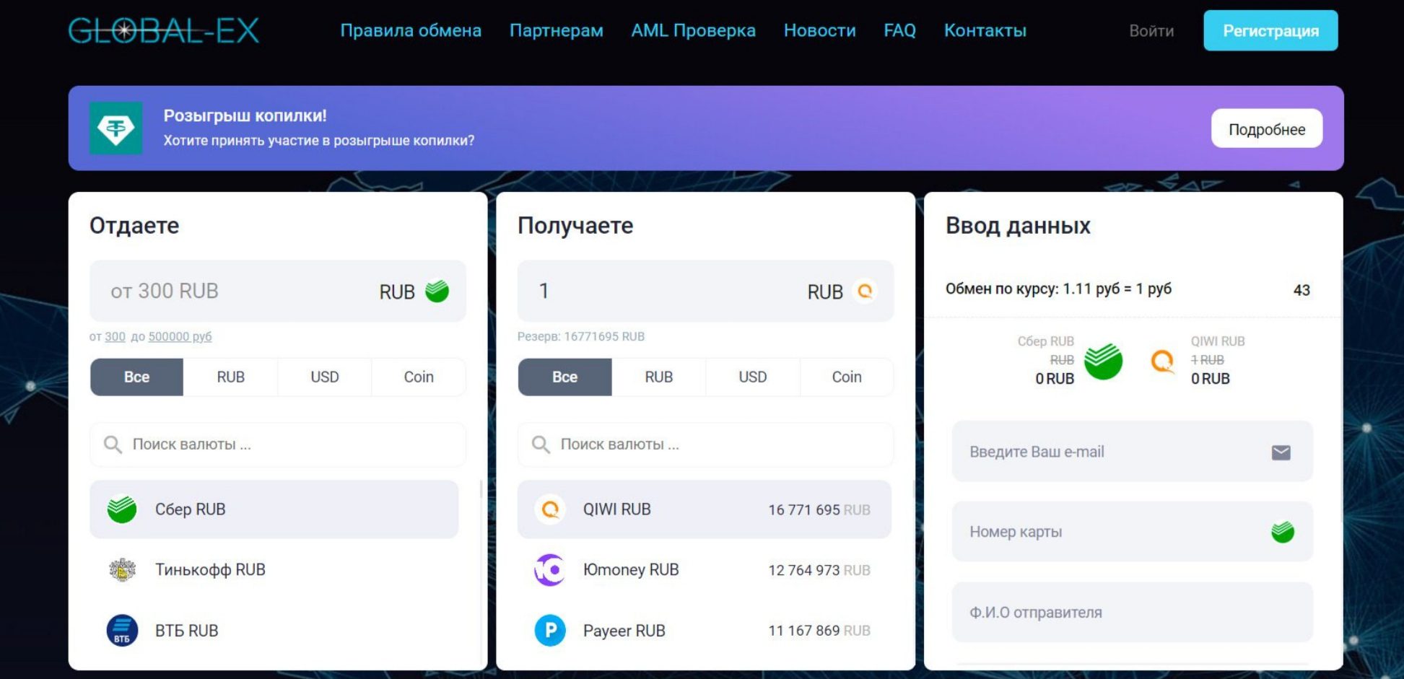Click the Ввод данных panel scrollbar
Screen dimensions: 1404x679
click(1341, 390)
